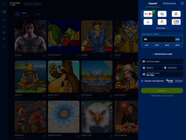The width and height of the screenshot is (186, 140).
Task: Choose Visa Mastercard payment option
Action: pyautogui.click(x=148, y=14)
